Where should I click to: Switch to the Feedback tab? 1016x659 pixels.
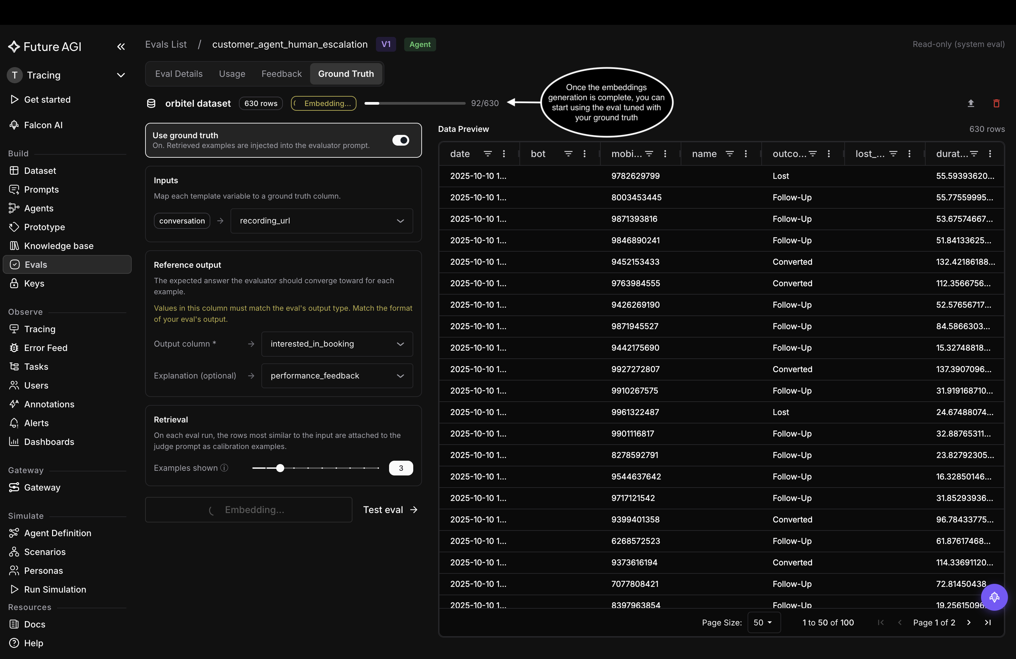pos(281,74)
